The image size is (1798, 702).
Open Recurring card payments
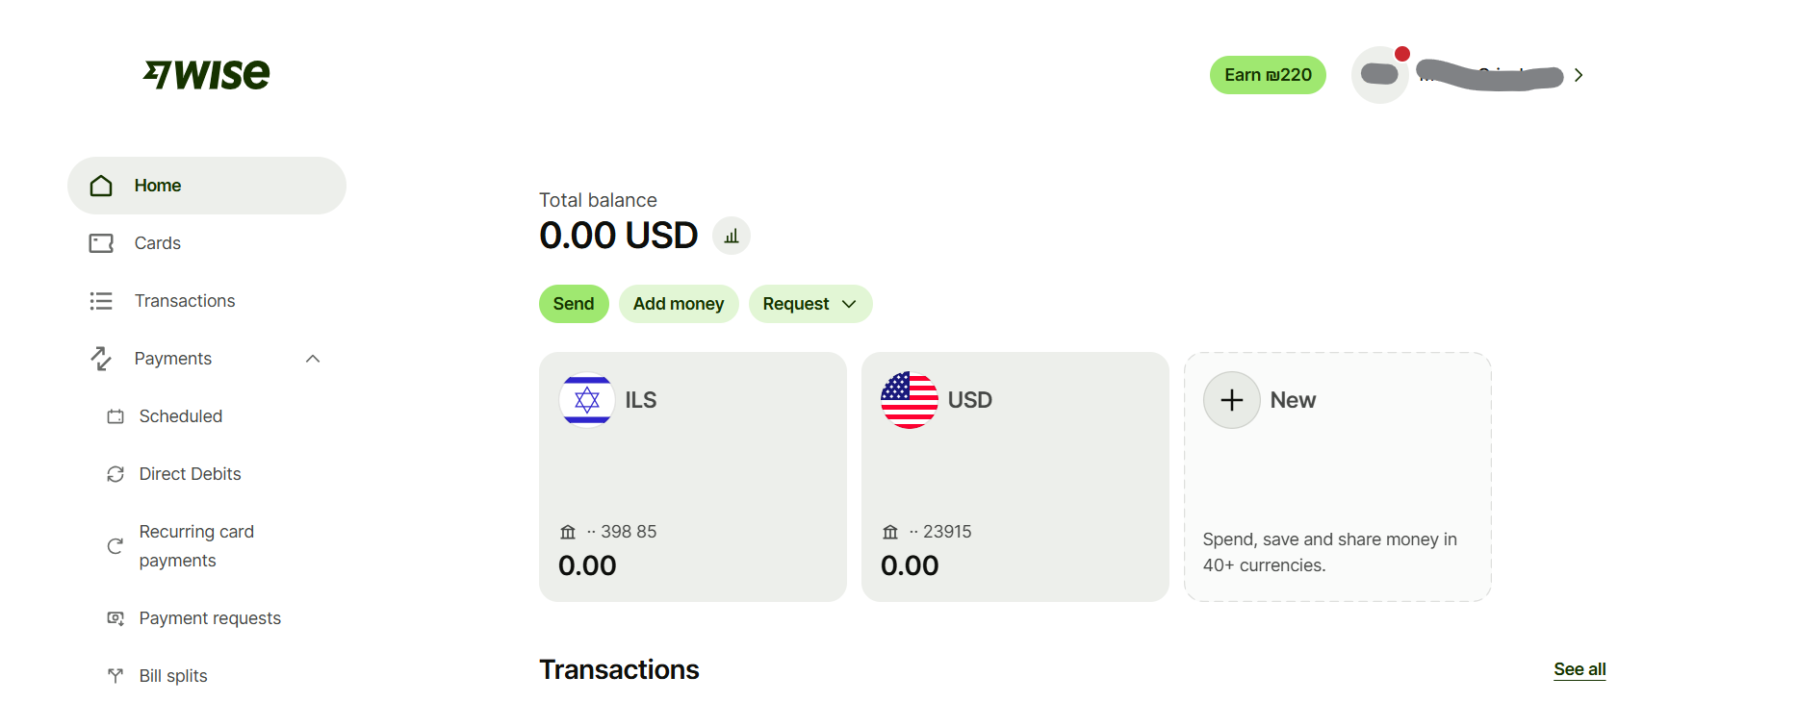(x=196, y=546)
